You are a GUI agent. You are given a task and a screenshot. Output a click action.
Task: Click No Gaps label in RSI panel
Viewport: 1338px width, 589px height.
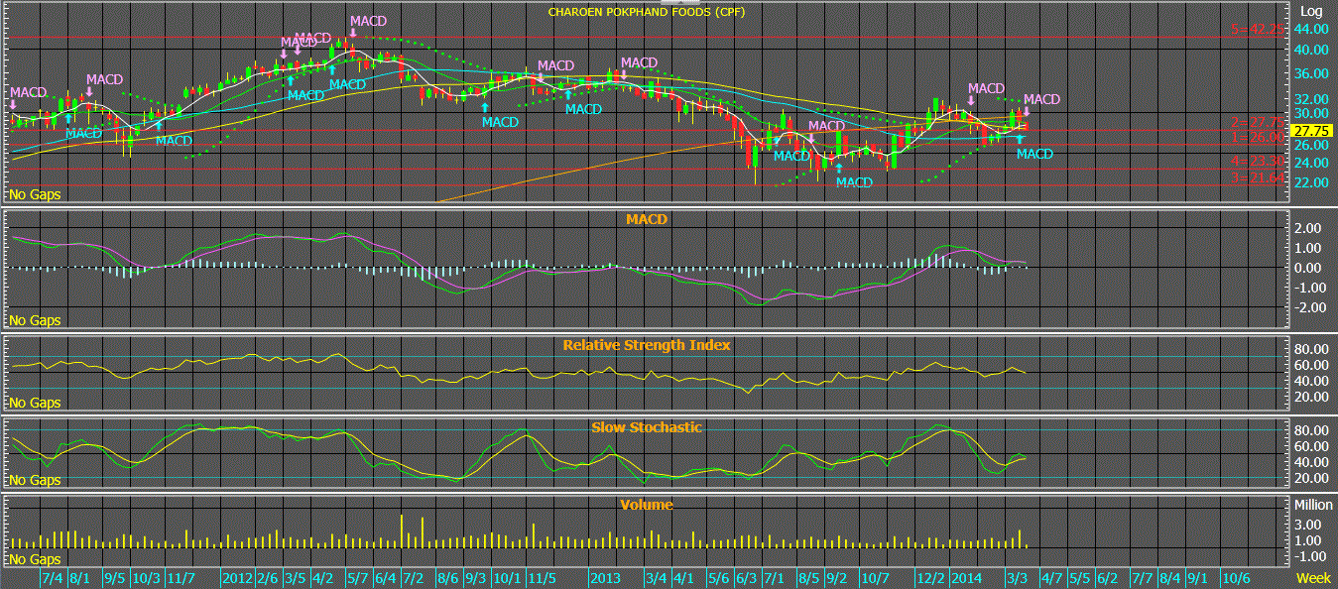pyautogui.click(x=35, y=403)
